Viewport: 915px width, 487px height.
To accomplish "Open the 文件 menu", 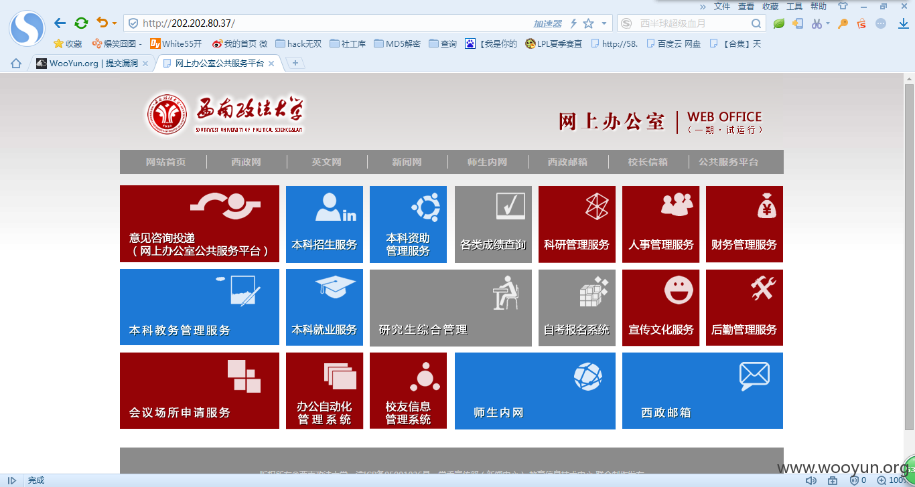I will [722, 6].
